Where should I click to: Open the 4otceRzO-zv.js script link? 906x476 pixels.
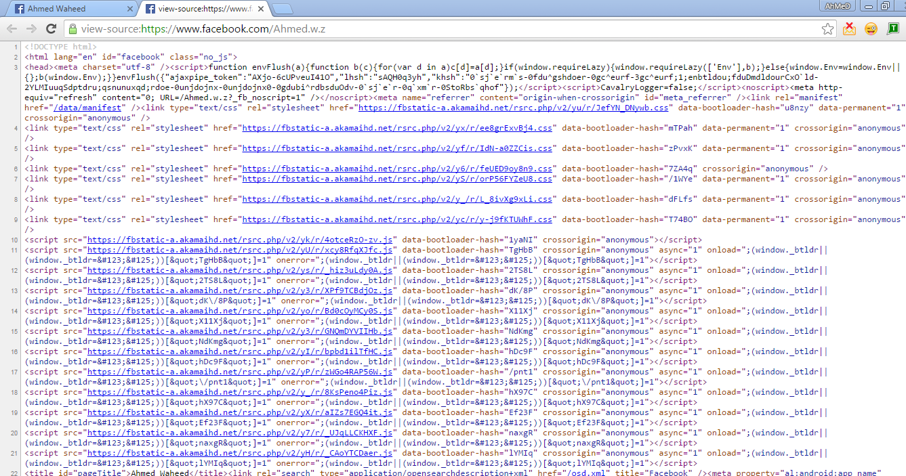pos(240,240)
